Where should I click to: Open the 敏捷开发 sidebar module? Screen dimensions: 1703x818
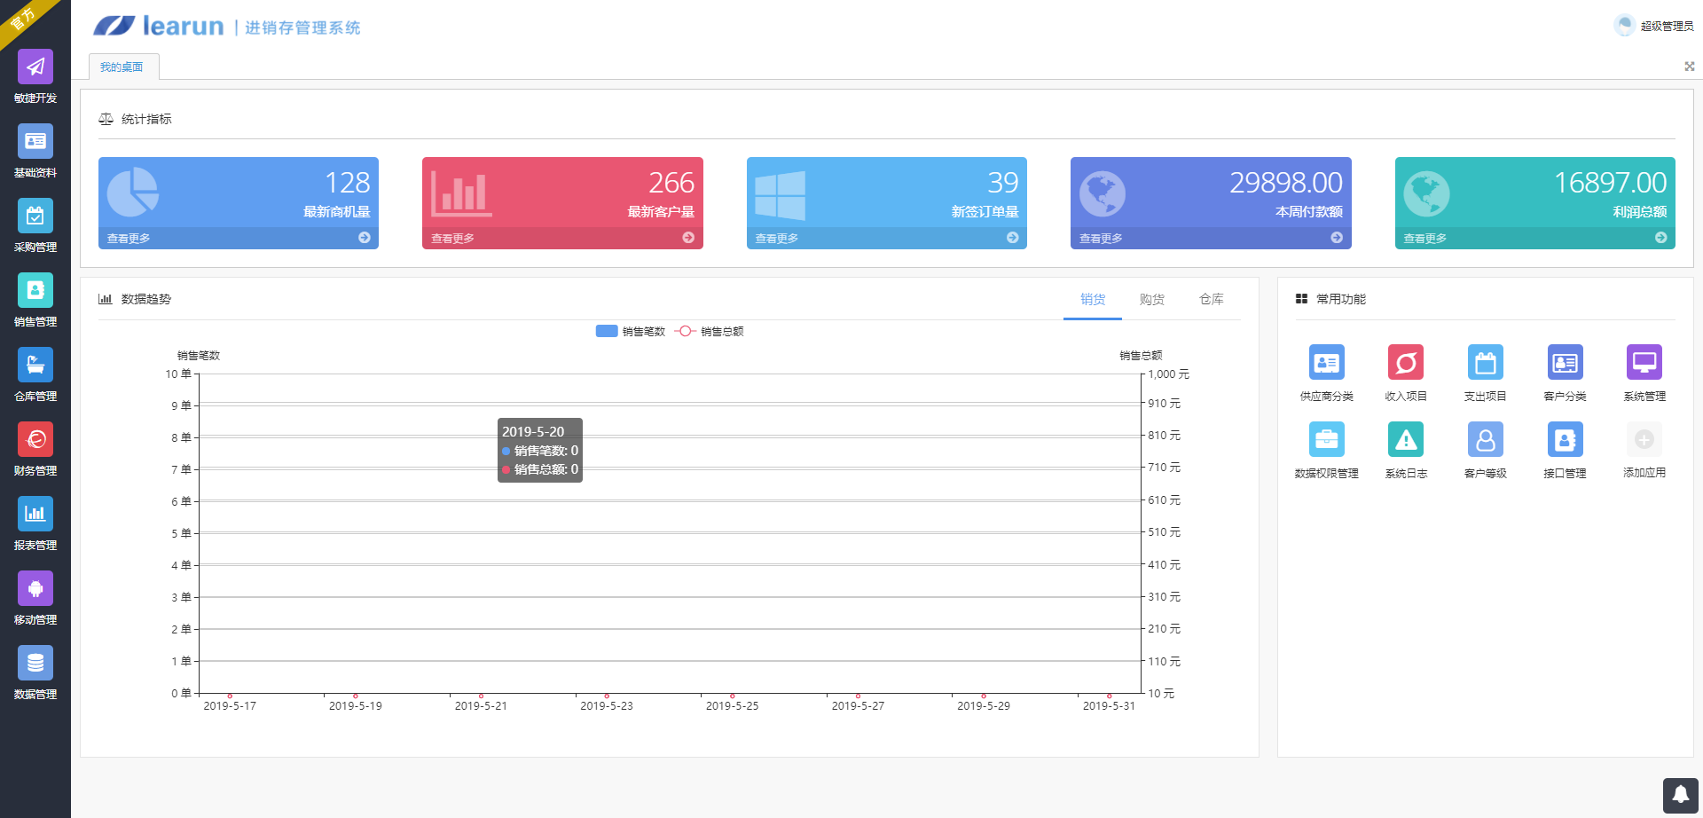(x=35, y=77)
